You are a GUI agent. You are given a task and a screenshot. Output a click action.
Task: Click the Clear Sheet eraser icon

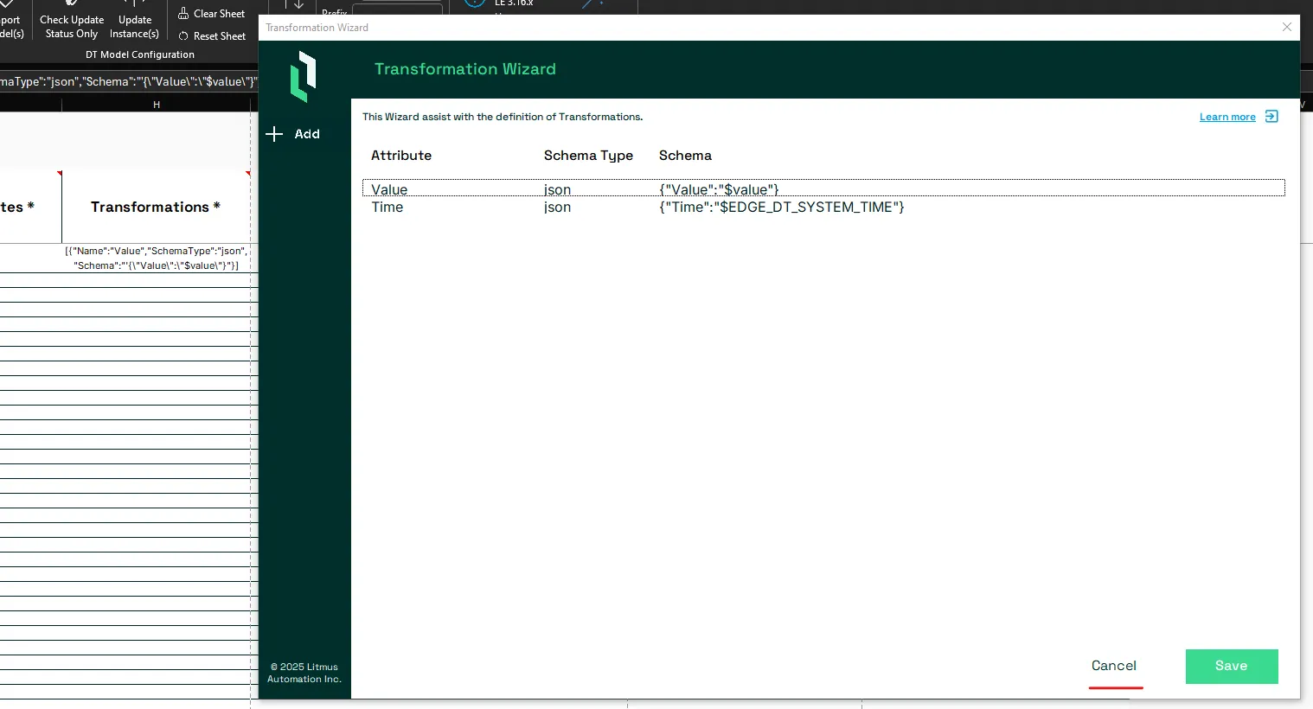183,13
